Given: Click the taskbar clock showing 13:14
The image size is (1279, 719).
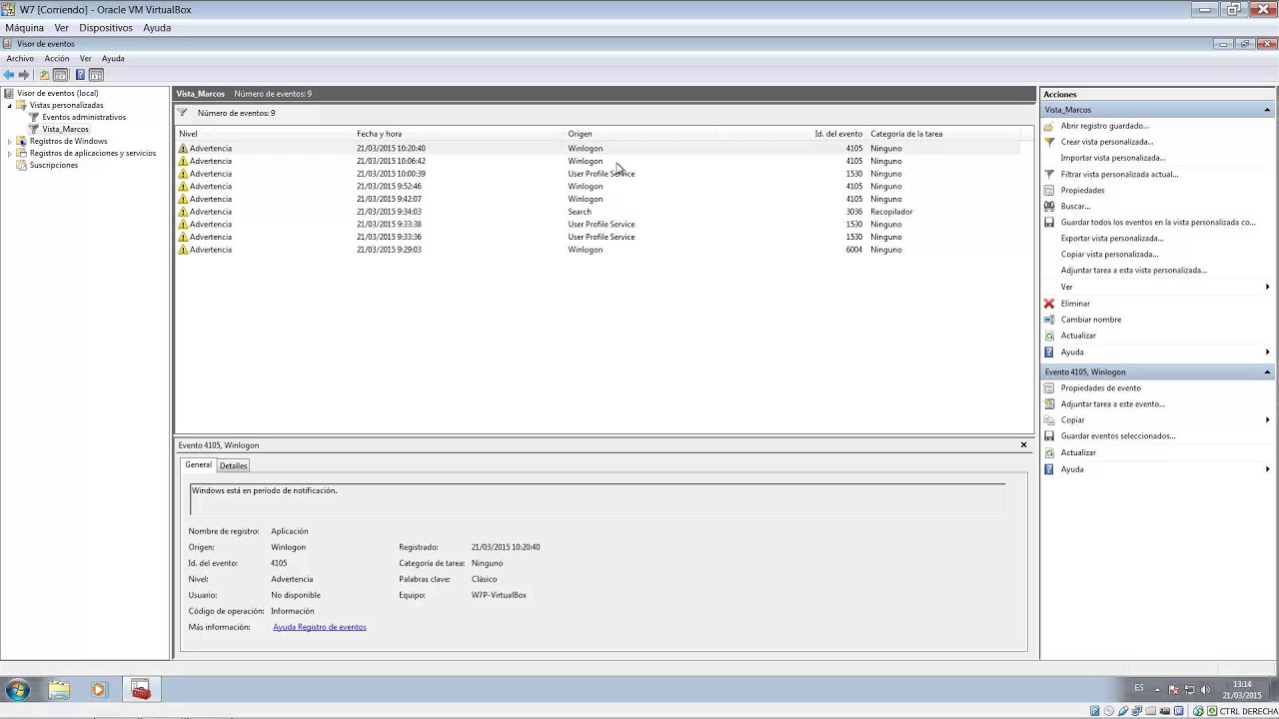Looking at the screenshot, I should click(1242, 690).
